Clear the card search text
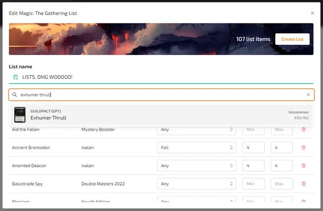 click(308, 95)
